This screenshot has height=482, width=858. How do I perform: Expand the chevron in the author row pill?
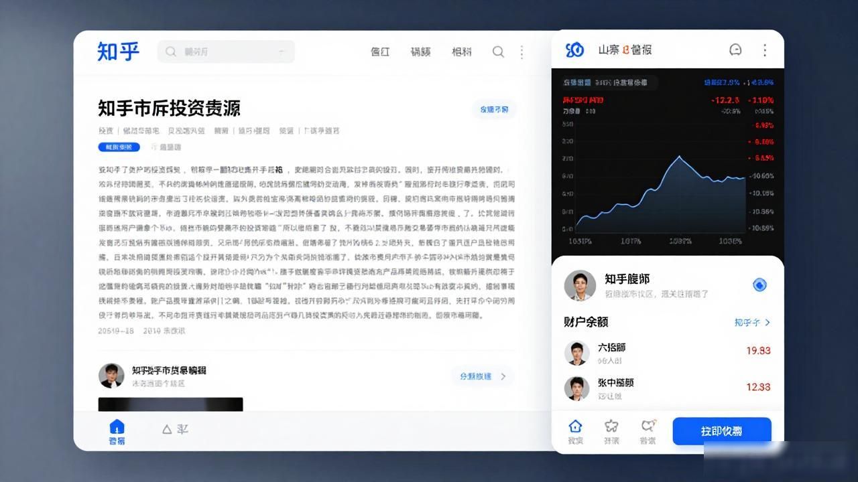coord(503,376)
